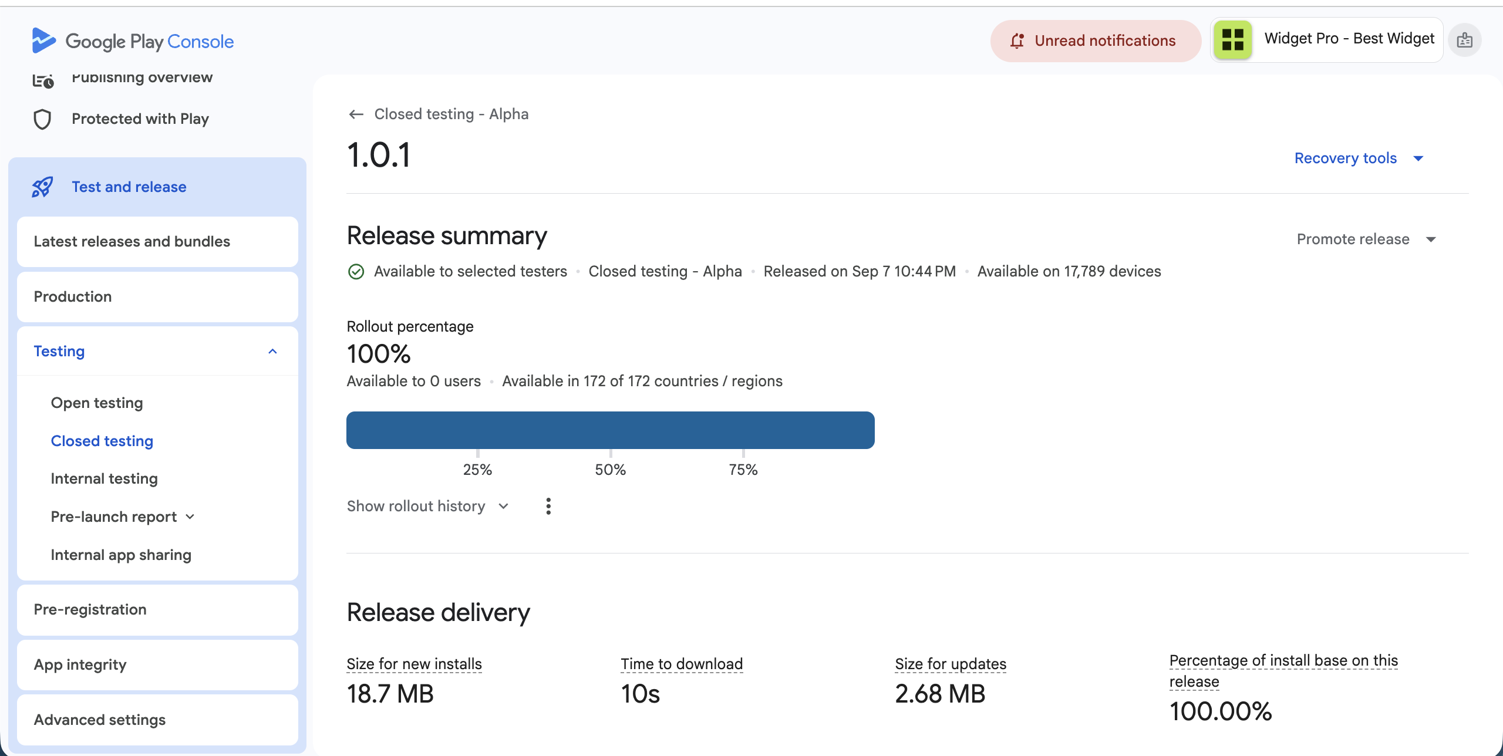The width and height of the screenshot is (1503, 756).
Task: Click the Size for updates label
Action: 951,664
